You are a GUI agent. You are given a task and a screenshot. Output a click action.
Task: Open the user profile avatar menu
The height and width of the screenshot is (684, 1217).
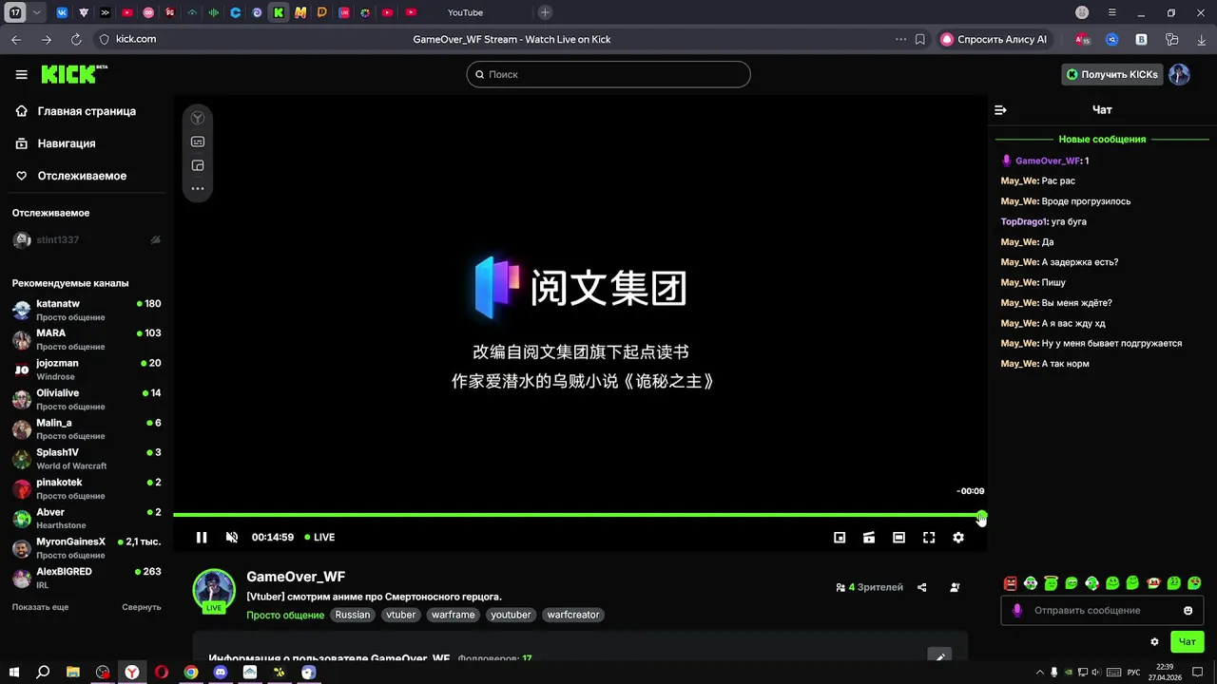coord(1179,74)
